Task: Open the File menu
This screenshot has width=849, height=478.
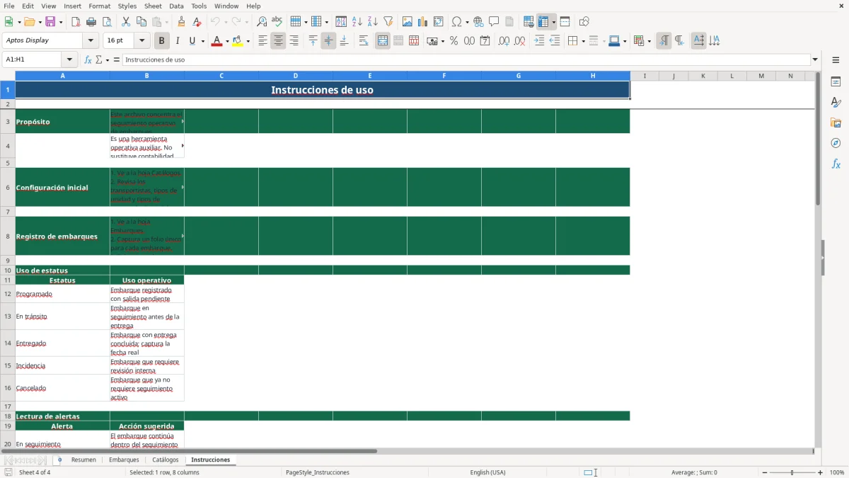Action: (9, 6)
